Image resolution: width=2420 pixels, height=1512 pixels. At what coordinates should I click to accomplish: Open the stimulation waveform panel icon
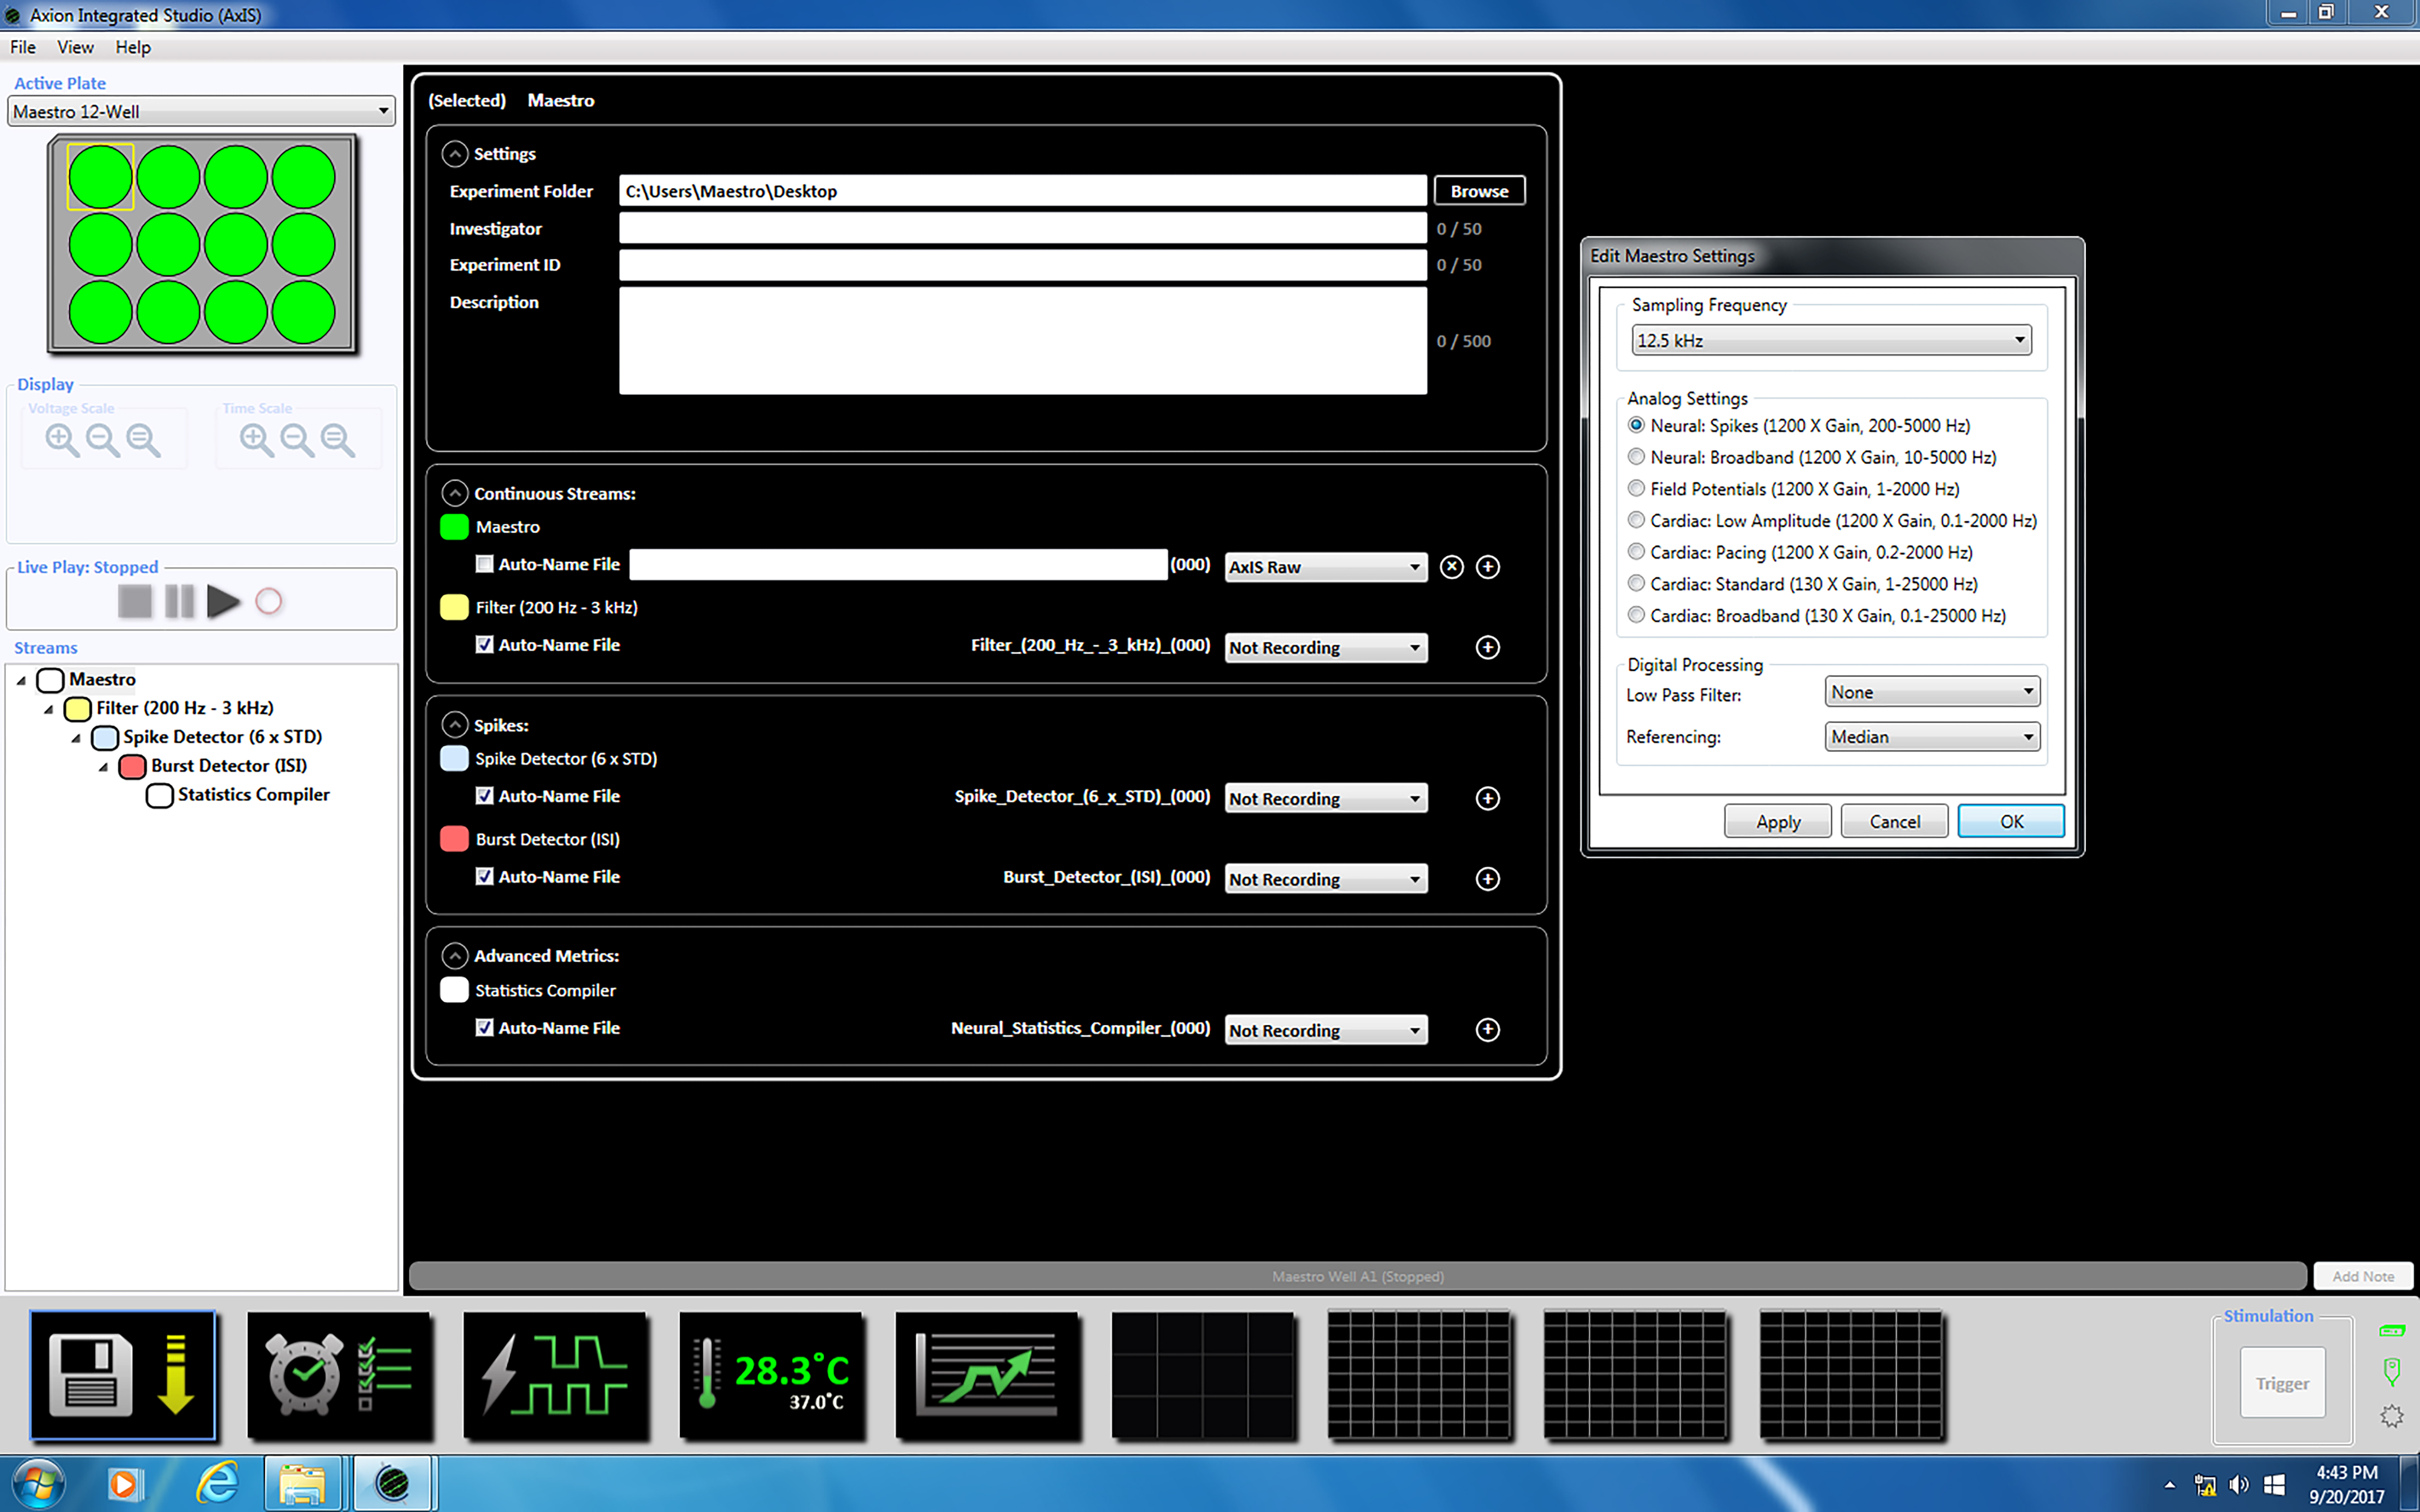(x=555, y=1375)
